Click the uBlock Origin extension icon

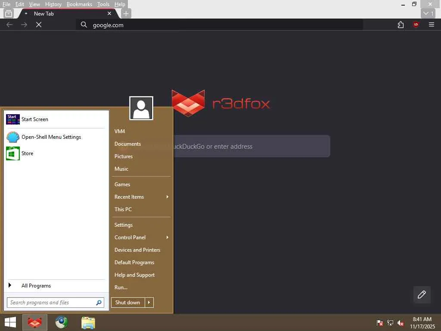416,25
